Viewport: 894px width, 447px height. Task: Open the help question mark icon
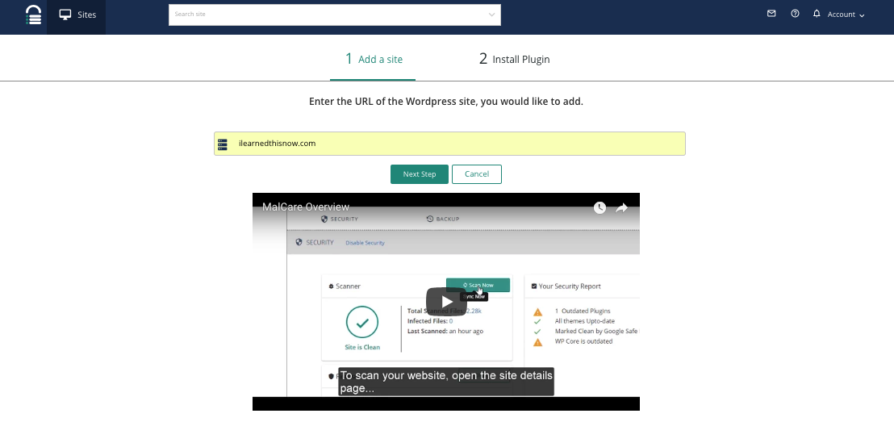795,14
